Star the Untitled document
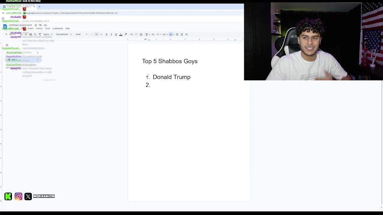 [36, 25]
